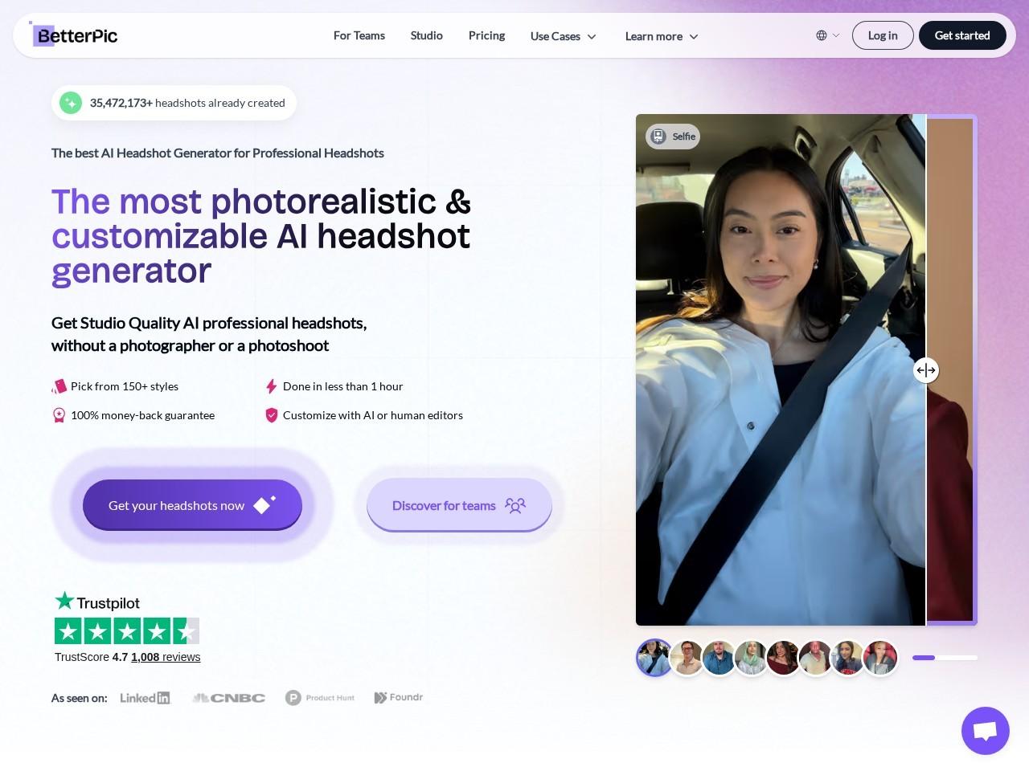
Task: Click the Get started button
Action: [962, 35]
